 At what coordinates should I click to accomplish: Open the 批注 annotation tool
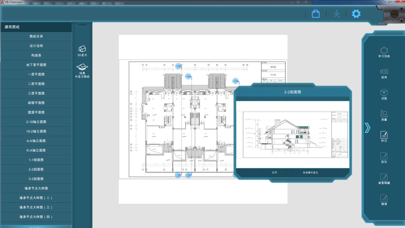(384, 156)
